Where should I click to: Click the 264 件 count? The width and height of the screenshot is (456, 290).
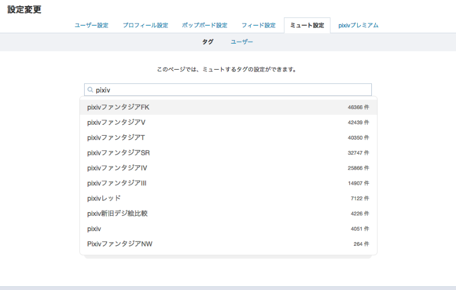[x=361, y=244]
